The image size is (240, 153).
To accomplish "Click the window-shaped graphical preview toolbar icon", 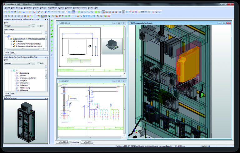I will 73,12.
